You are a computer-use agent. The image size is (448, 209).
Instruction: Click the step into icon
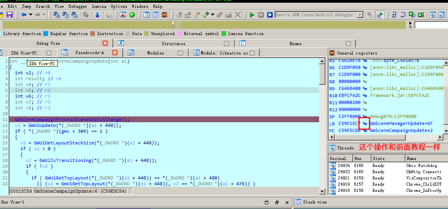(x=394, y=15)
